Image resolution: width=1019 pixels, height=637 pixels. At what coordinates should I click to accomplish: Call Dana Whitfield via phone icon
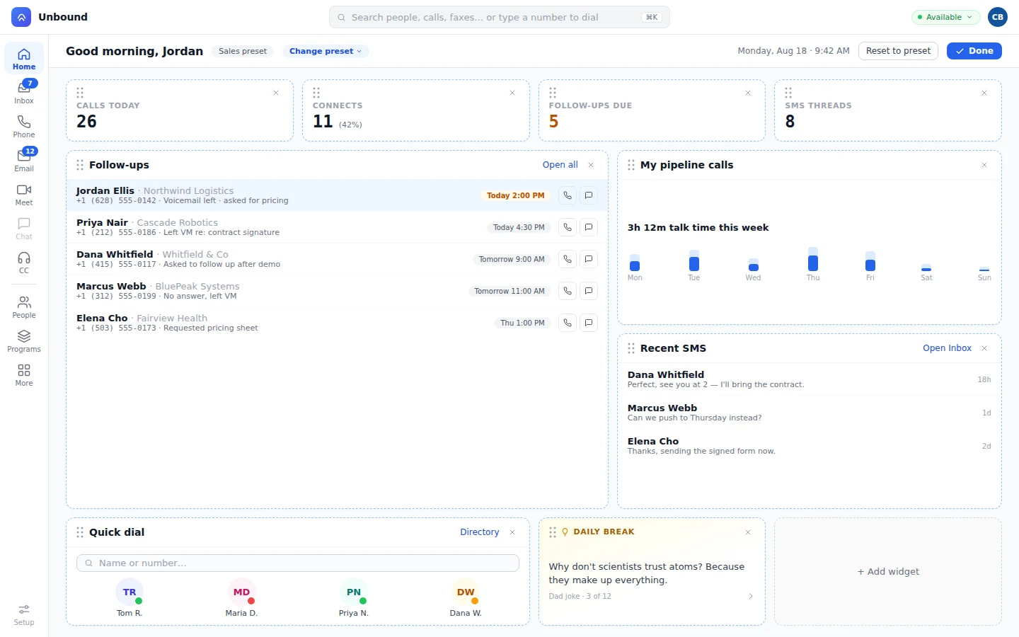coord(568,259)
